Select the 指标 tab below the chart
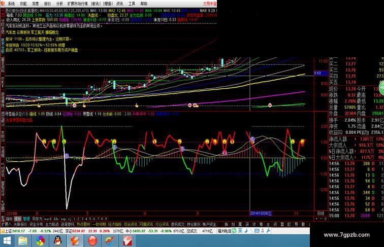This screenshot has height=247, width=384. tap(9, 219)
